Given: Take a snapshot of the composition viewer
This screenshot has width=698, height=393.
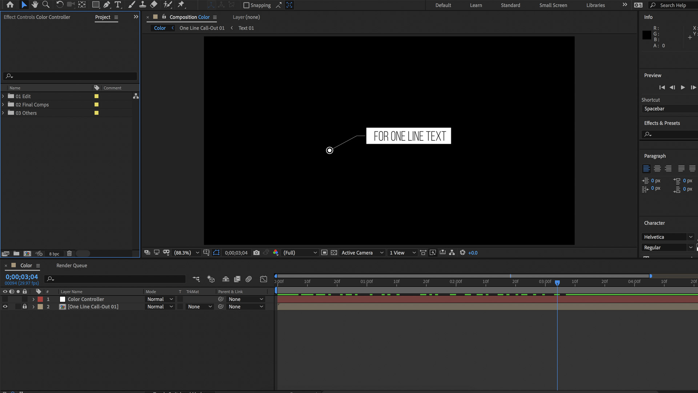Looking at the screenshot, I should coord(256,253).
